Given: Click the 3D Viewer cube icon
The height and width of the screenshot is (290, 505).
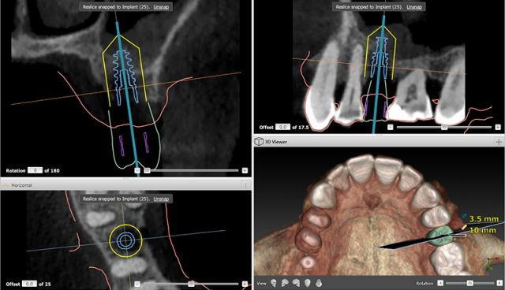Looking at the screenshot, I should [x=259, y=142].
